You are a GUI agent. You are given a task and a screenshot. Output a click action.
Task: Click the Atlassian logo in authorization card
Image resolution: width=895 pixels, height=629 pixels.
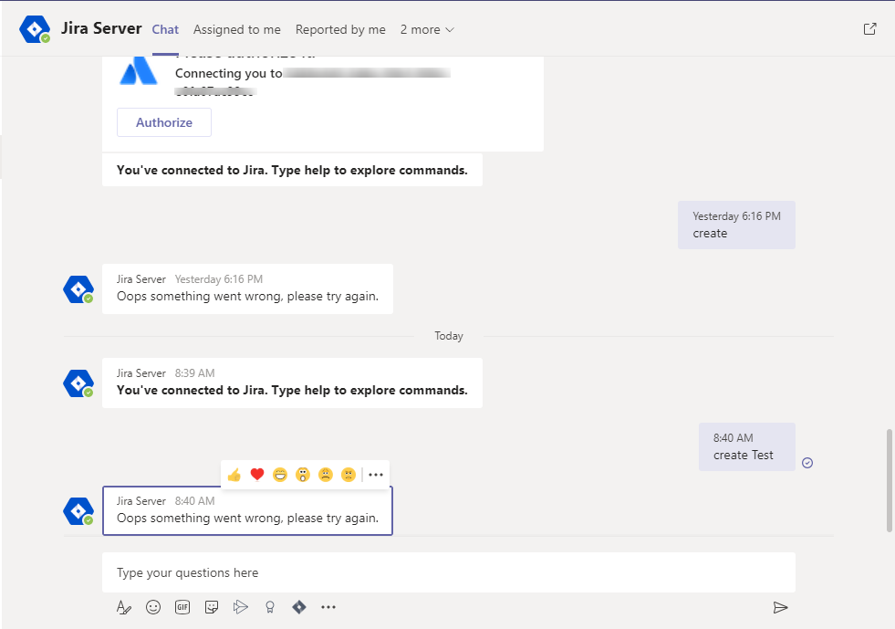[138, 70]
